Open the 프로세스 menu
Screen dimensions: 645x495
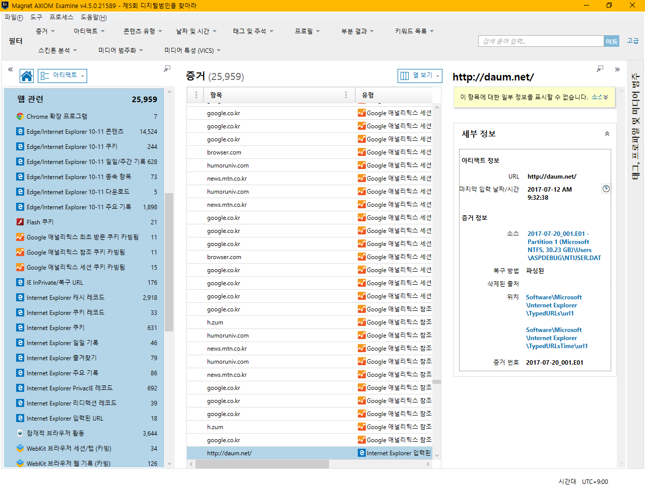tap(61, 17)
